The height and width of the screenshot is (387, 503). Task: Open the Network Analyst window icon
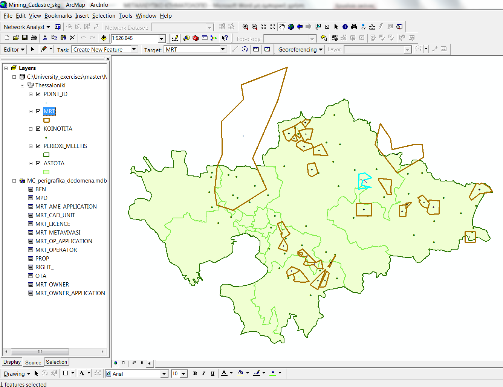(x=58, y=27)
